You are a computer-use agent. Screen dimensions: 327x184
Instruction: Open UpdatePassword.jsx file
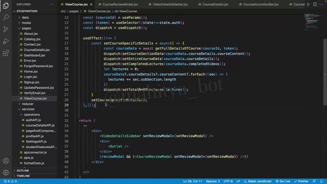tap(39, 87)
